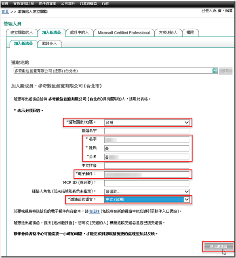Open the 條件與資產 menu
Image resolution: width=236 pixels, height=258 pixels.
(47, 4)
